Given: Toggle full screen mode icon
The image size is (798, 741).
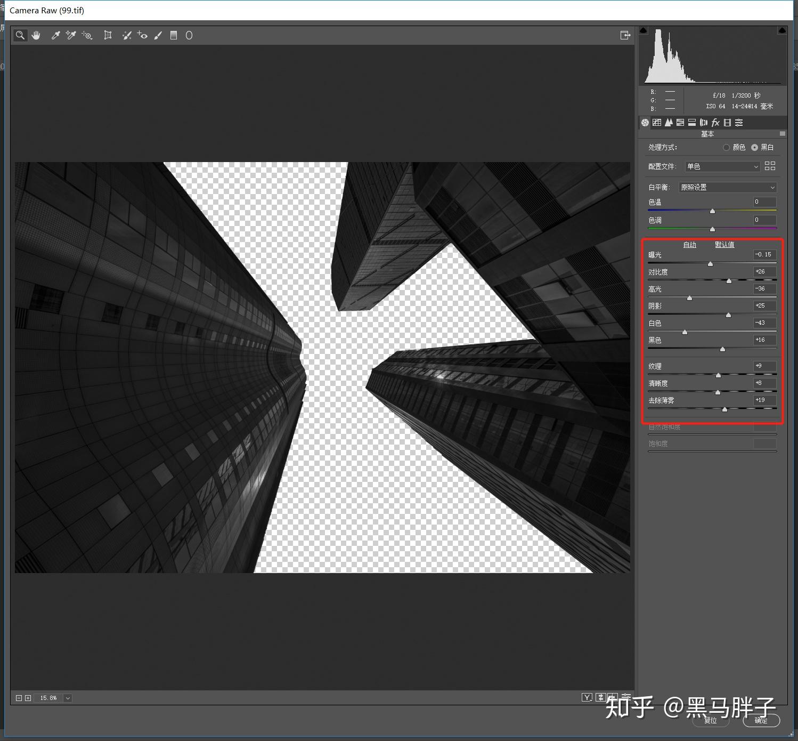Looking at the screenshot, I should pyautogui.click(x=625, y=35).
